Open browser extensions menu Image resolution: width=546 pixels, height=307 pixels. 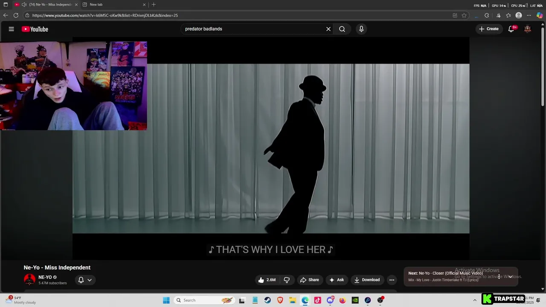coord(487,15)
